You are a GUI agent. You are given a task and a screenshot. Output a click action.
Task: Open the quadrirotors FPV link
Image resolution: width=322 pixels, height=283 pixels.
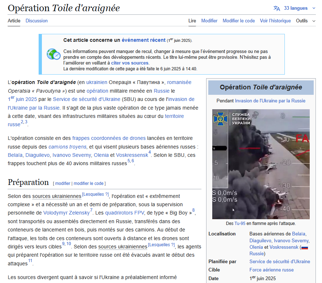125,213
